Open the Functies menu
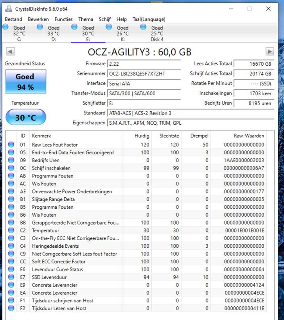The height and width of the screenshot is (320, 284). (63, 19)
